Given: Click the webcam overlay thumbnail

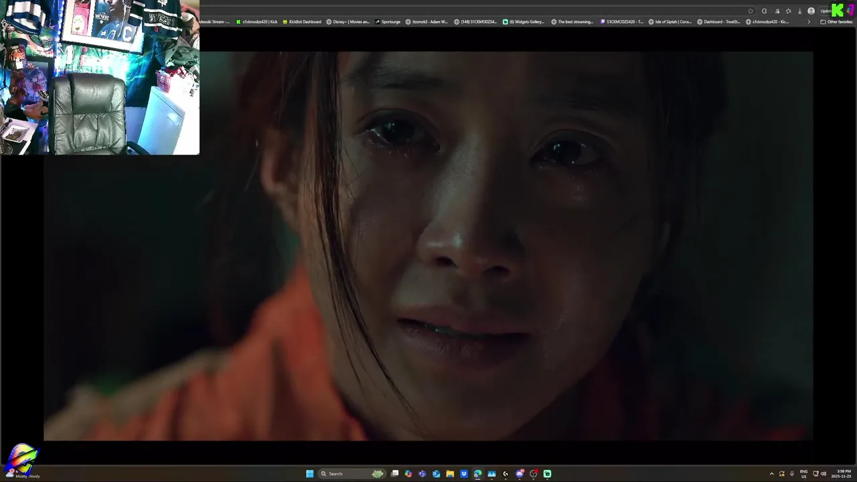Looking at the screenshot, I should point(100,78).
